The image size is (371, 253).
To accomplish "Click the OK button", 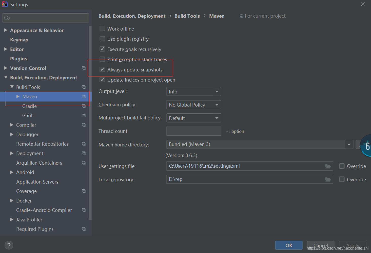I will (289, 245).
